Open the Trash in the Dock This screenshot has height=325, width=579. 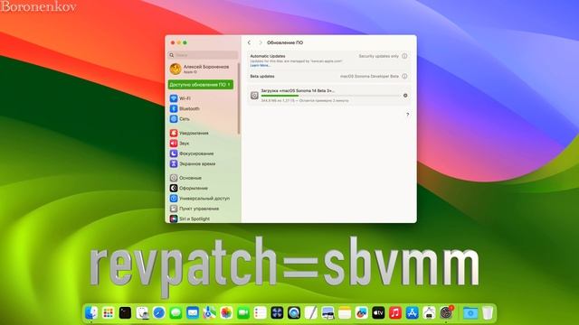(488, 313)
